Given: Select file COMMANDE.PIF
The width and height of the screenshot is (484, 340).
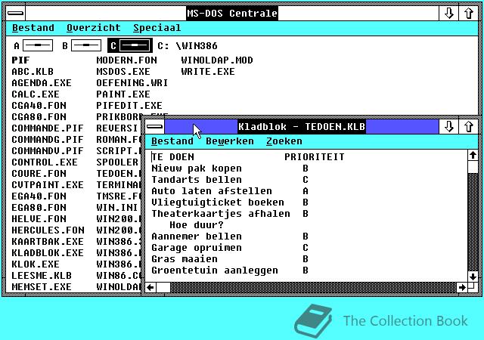Looking at the screenshot, I should pos(48,128).
